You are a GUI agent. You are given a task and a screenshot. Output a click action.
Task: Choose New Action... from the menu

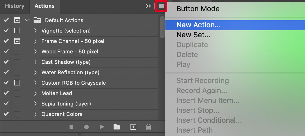pyautogui.click(x=198, y=25)
